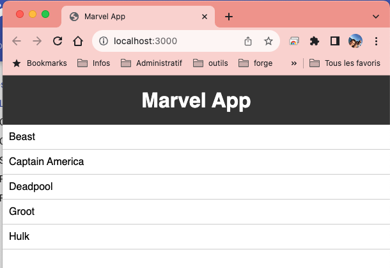View site information icon
This screenshot has height=268, width=390.
point(104,41)
